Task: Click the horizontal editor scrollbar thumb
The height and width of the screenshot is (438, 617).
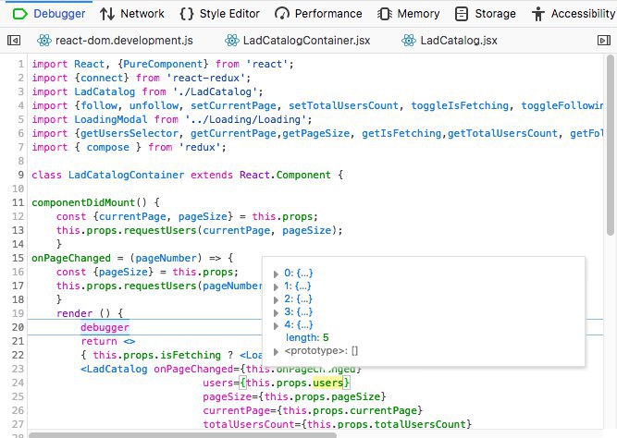Action: pyautogui.click(x=182, y=435)
